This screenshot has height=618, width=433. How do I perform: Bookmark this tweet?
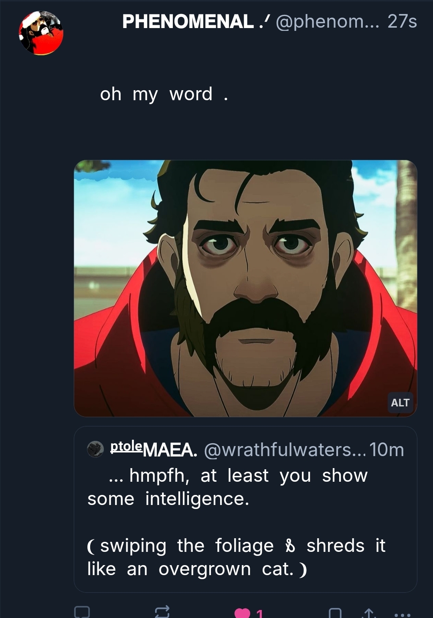click(335, 613)
